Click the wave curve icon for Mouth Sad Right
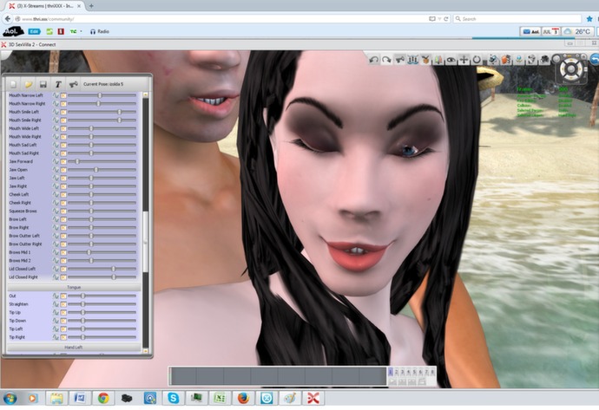Screen dimensions: 599x410 56,153
